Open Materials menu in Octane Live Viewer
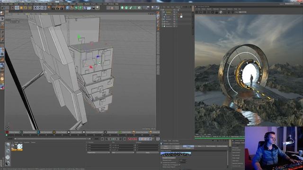 coord(216,9)
